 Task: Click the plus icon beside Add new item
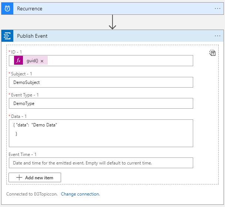20,178
